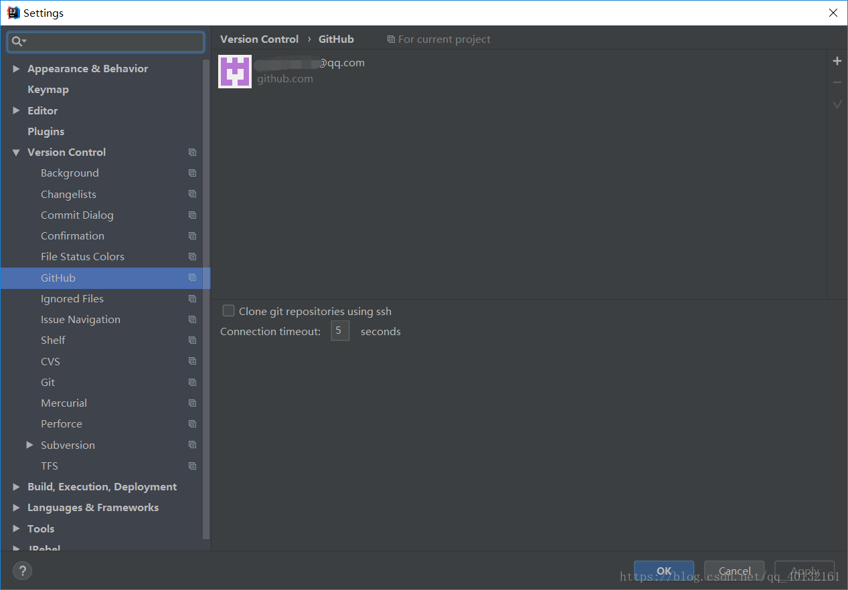The width and height of the screenshot is (848, 590).
Task: Expand the Editor section
Action: pos(16,110)
